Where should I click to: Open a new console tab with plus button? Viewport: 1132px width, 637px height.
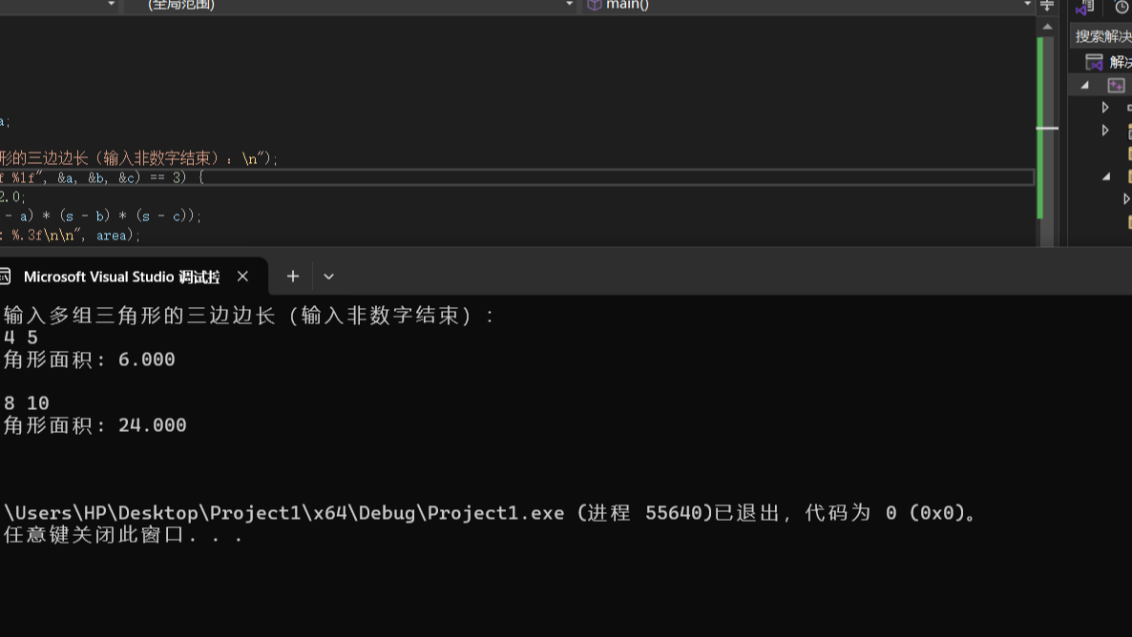[292, 277]
